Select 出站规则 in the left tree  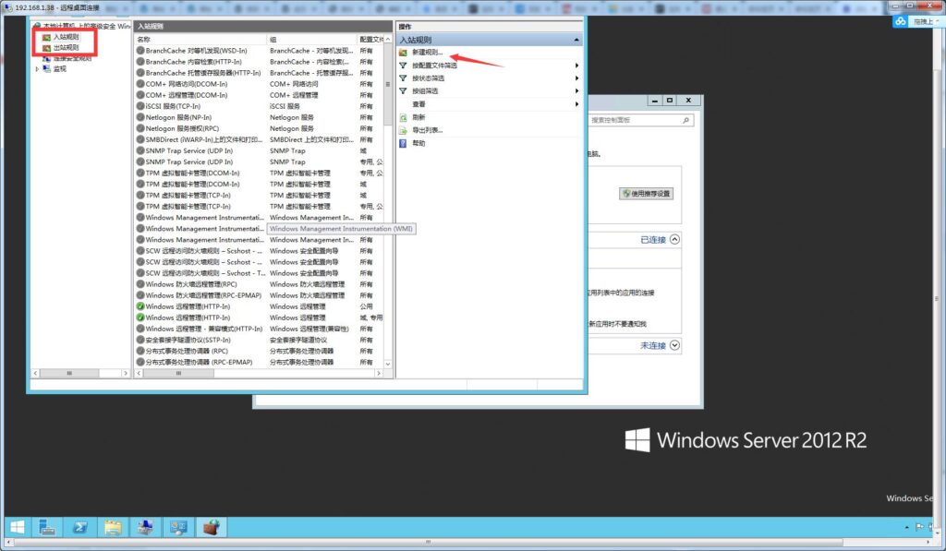tap(65, 48)
